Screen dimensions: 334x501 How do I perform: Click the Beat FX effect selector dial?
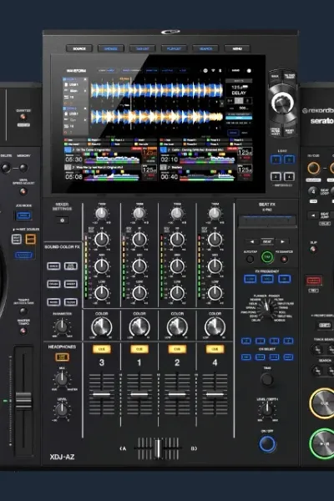pyautogui.click(x=266, y=309)
